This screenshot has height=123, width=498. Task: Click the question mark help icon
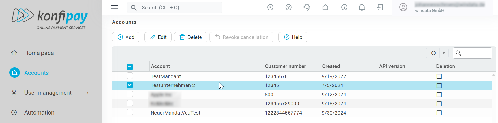click(x=289, y=7)
